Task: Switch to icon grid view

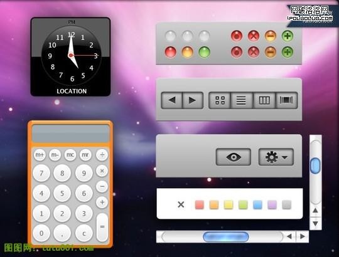Action: [220, 100]
